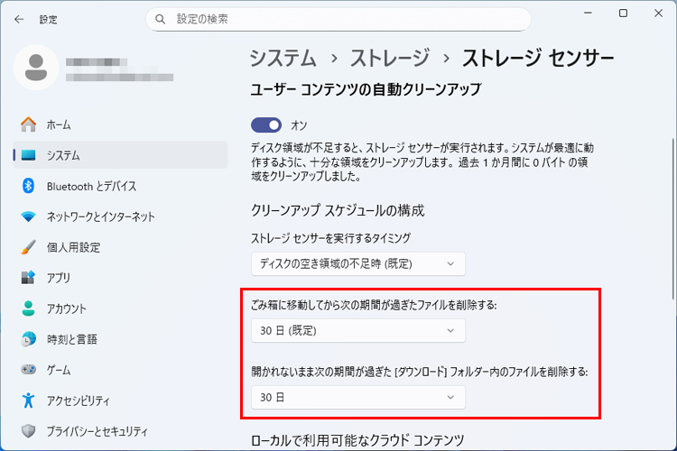The height and width of the screenshot is (451, 677).
Task: Go to システム breadcrumb link
Action: 283,58
